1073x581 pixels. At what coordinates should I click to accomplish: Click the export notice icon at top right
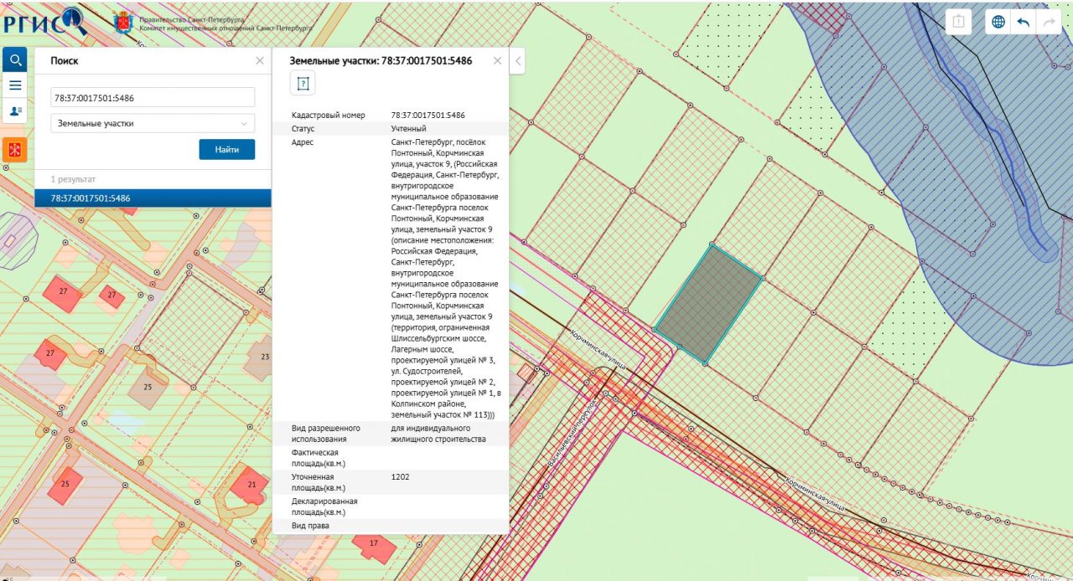point(958,22)
